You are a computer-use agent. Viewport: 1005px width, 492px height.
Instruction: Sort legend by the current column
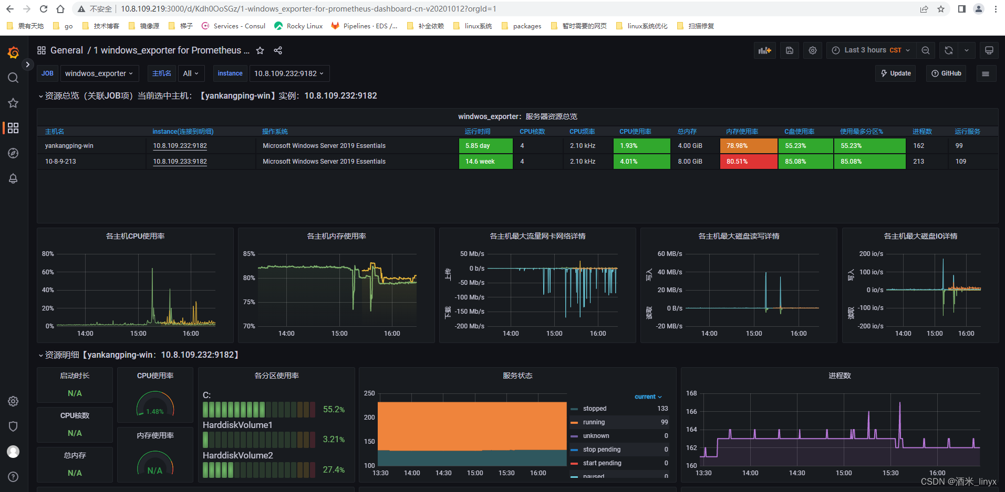coord(648,397)
